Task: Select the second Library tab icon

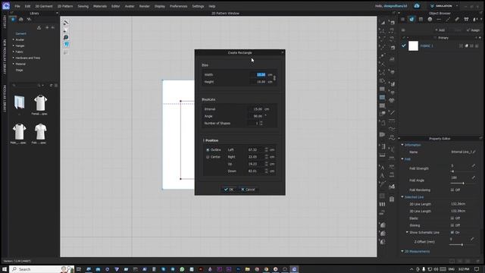Action: pyautogui.click(x=21, y=19)
